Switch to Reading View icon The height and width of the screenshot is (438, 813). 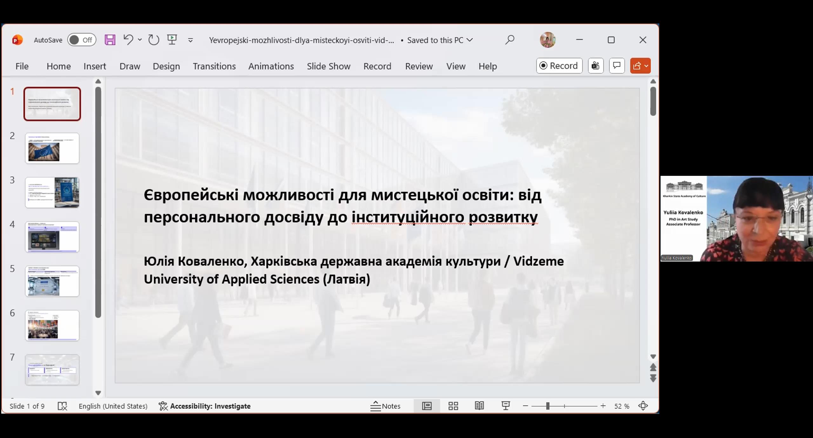pyautogui.click(x=479, y=406)
